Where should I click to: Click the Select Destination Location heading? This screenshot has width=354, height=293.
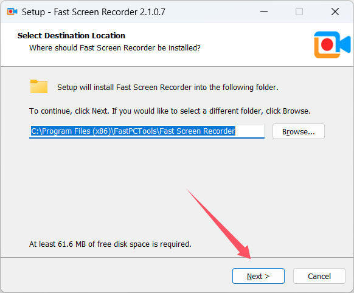point(71,36)
